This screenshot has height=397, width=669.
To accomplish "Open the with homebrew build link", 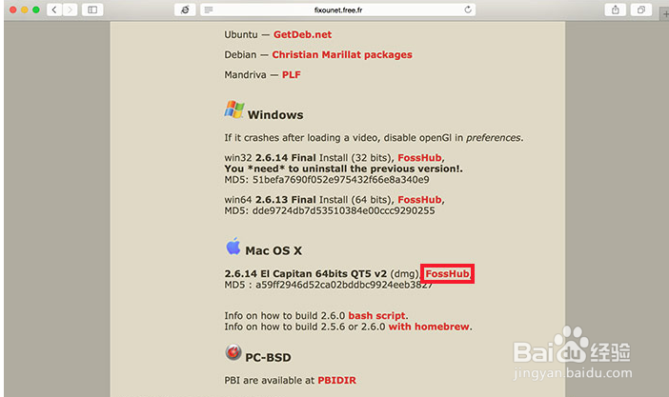I will point(429,327).
